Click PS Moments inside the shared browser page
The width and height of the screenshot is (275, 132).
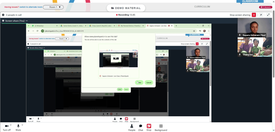click(205, 38)
